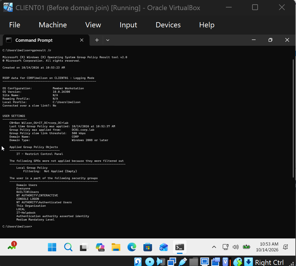The image size is (296, 266).
Task: Select the Command Prompt tab
Action: tap(46, 40)
